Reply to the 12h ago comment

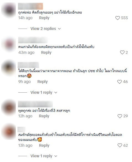coord(44,116)
